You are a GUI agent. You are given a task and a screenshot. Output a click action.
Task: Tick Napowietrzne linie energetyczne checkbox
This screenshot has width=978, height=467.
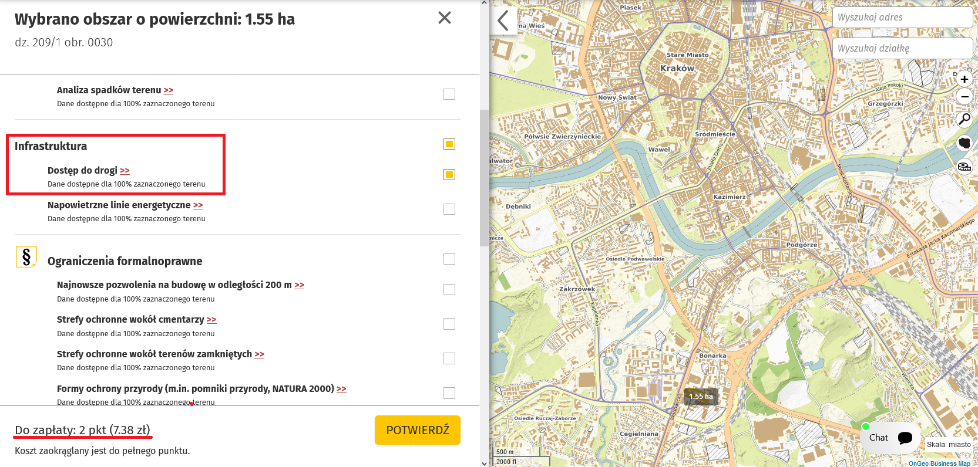pyautogui.click(x=449, y=209)
